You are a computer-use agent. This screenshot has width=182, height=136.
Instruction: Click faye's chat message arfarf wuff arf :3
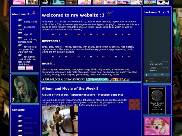click(156, 64)
